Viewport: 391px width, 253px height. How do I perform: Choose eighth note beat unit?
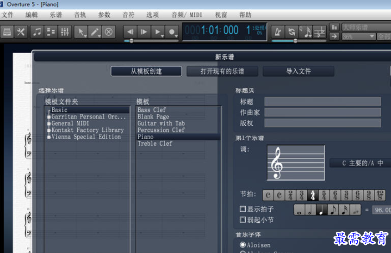[333, 210]
